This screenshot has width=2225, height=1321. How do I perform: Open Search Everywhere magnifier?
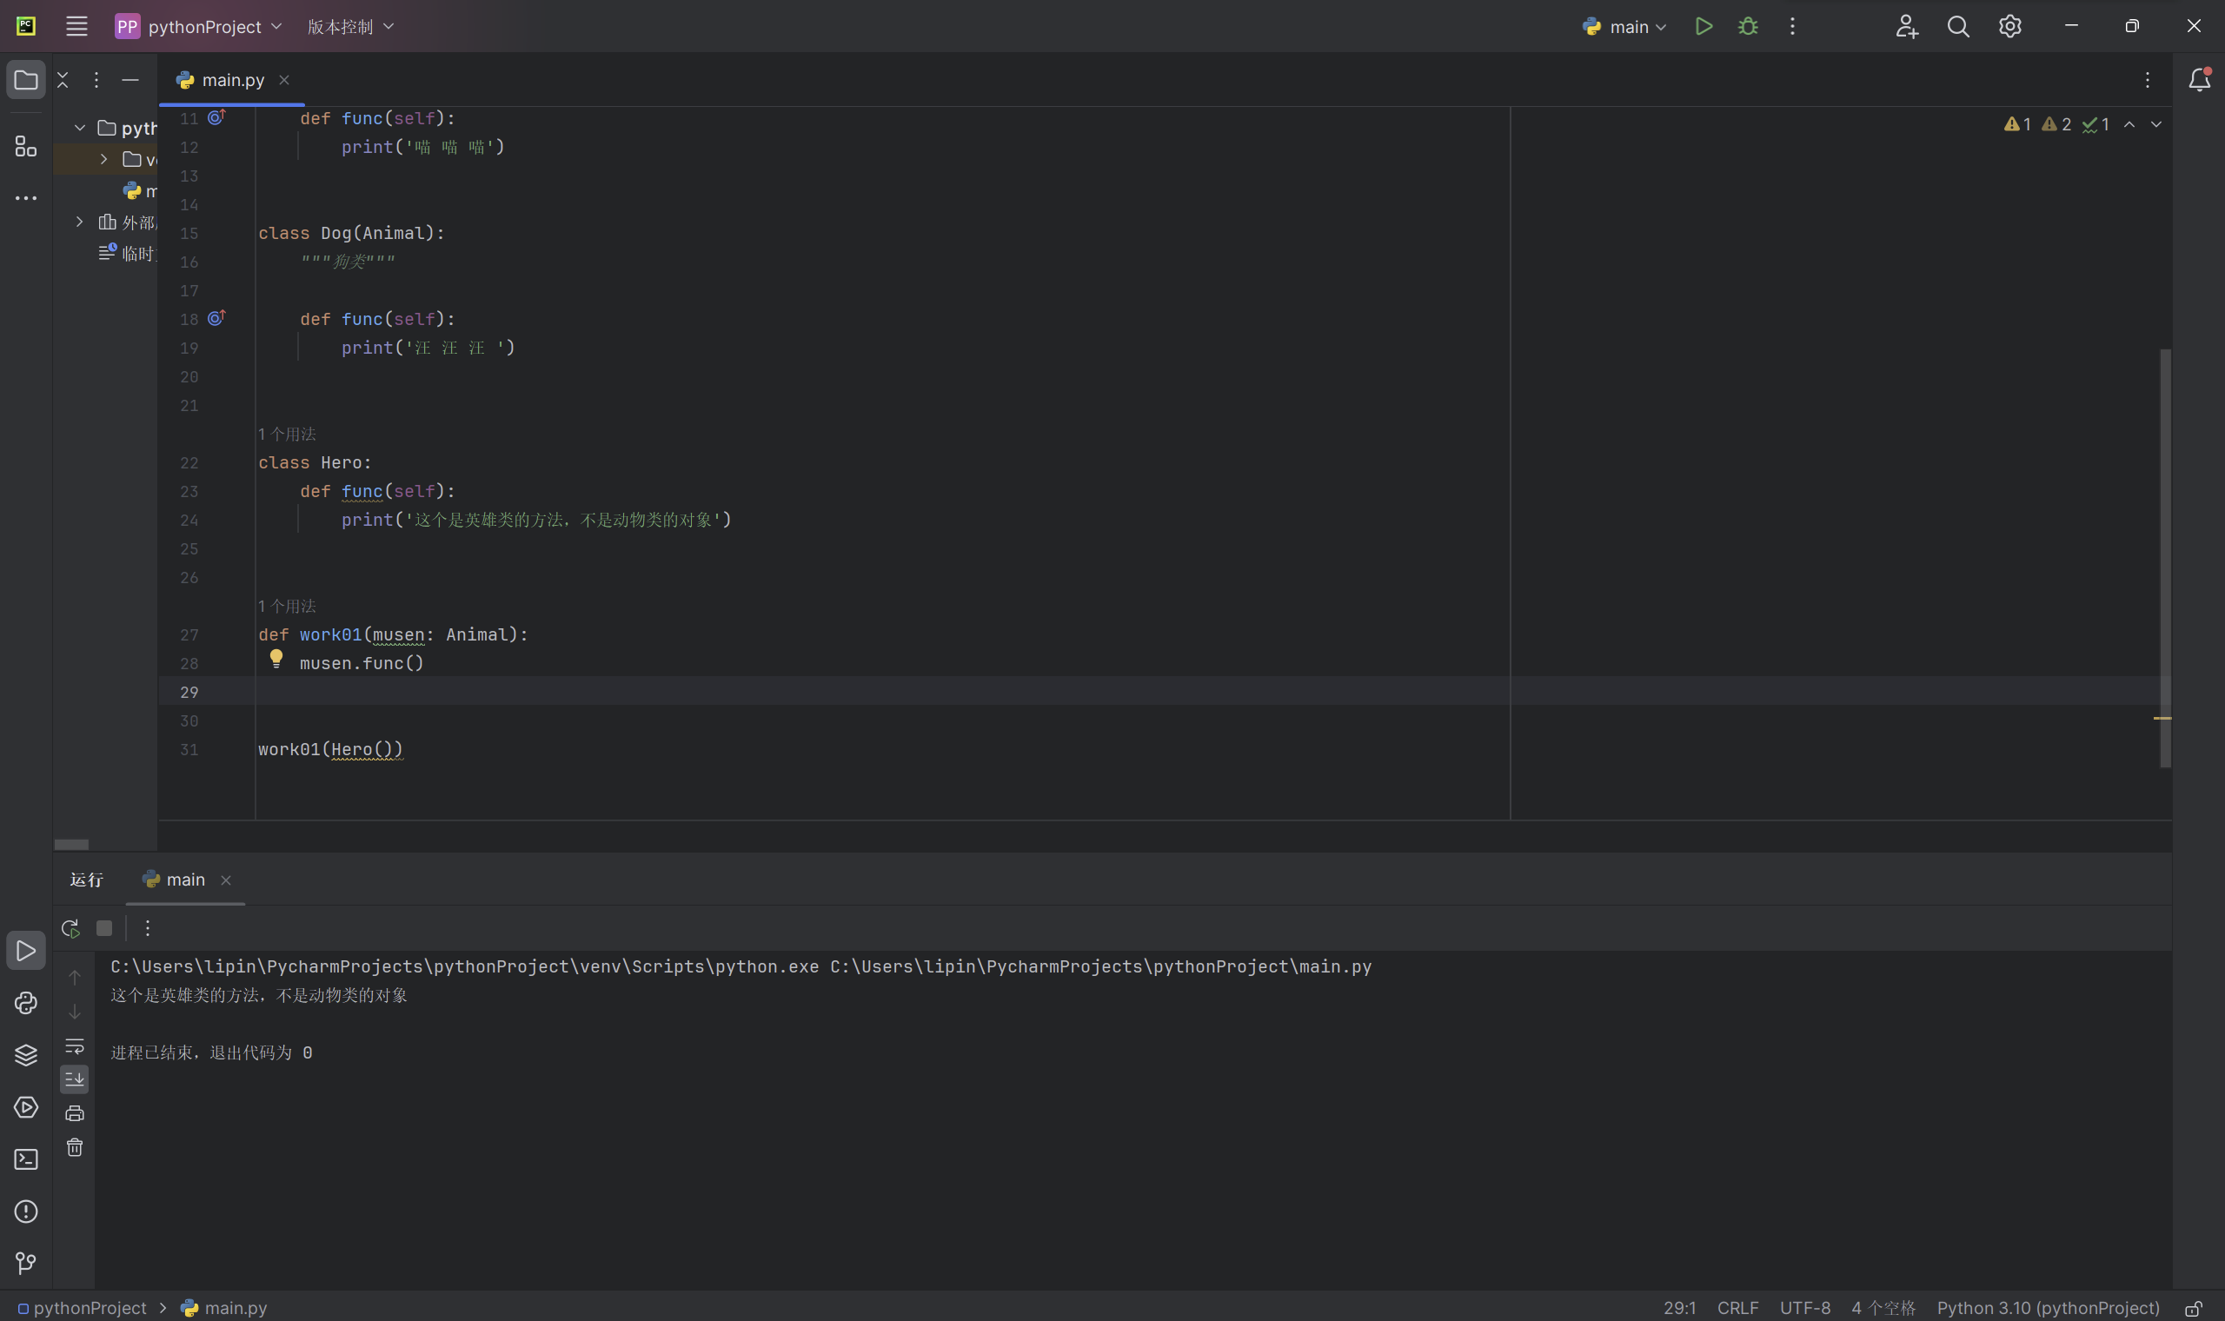point(1958,27)
